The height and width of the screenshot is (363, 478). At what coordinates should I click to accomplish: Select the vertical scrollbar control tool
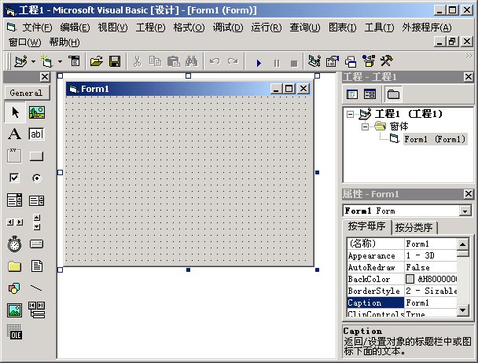click(37, 222)
